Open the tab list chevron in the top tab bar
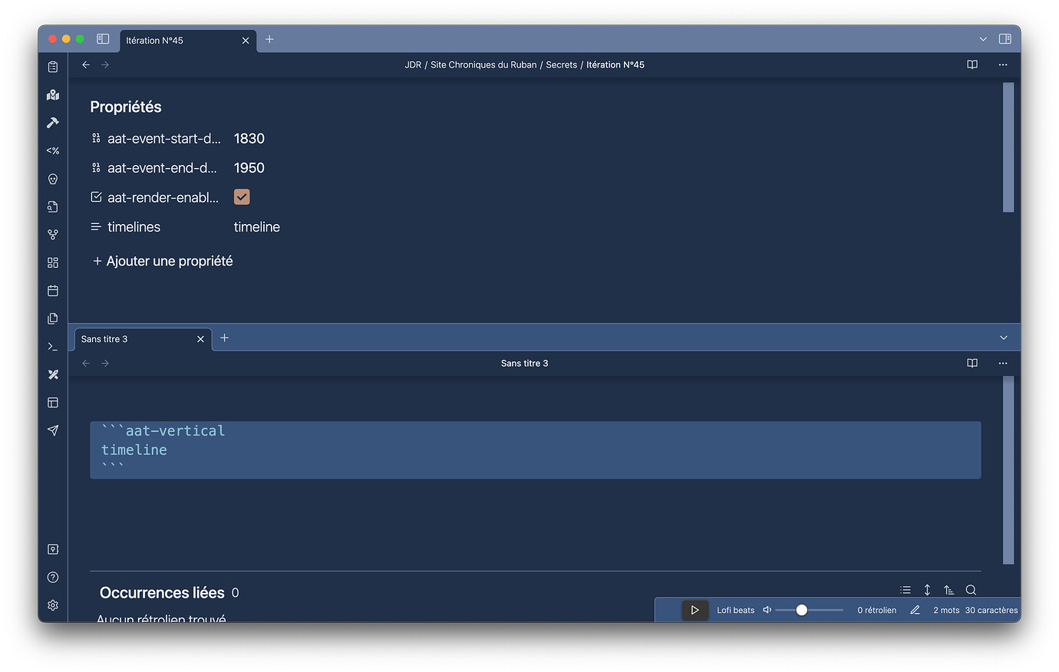The image size is (1059, 672). point(983,39)
